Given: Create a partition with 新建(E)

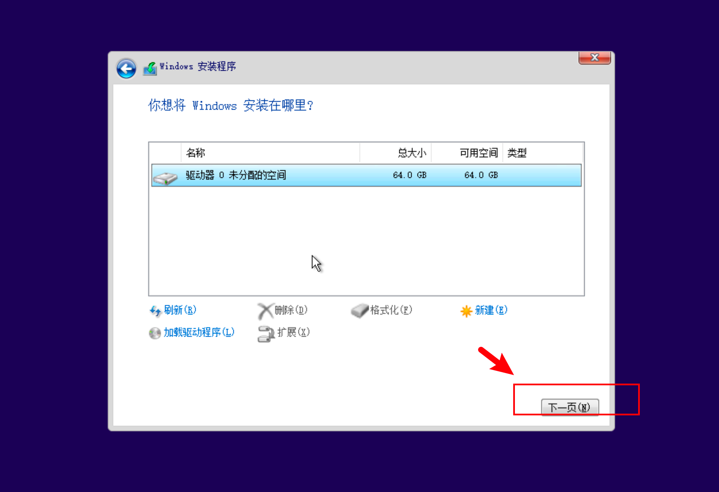Looking at the screenshot, I should (x=491, y=310).
